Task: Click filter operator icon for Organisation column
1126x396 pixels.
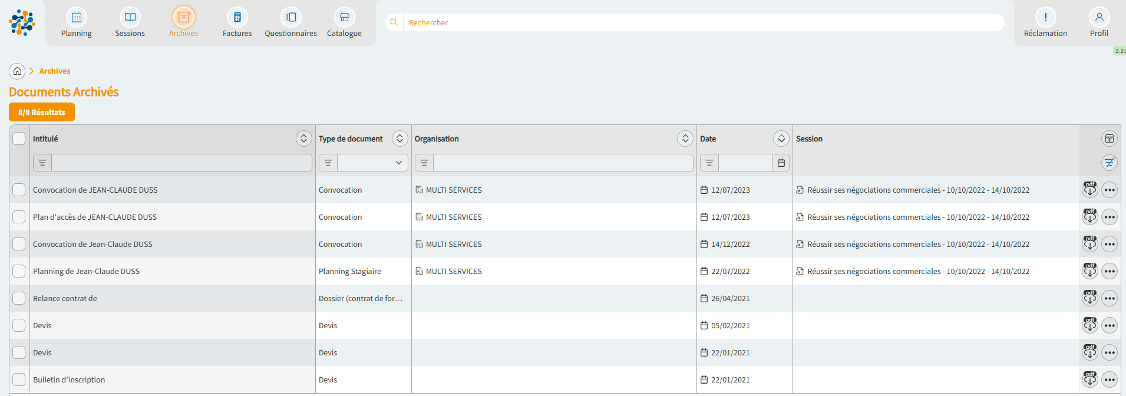Action: (424, 163)
